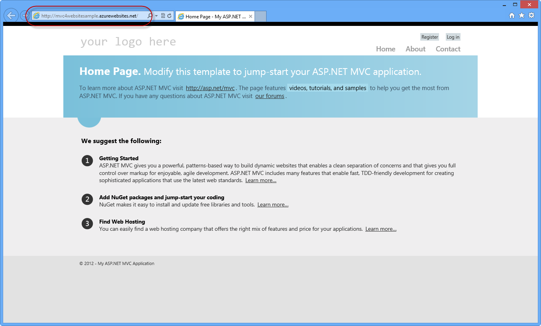The width and height of the screenshot is (541, 326).
Task: Click inside the browser address bar
Action: point(92,16)
